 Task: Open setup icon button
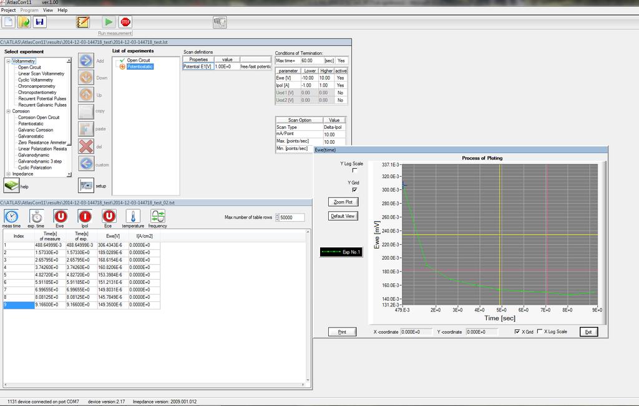pos(86,186)
